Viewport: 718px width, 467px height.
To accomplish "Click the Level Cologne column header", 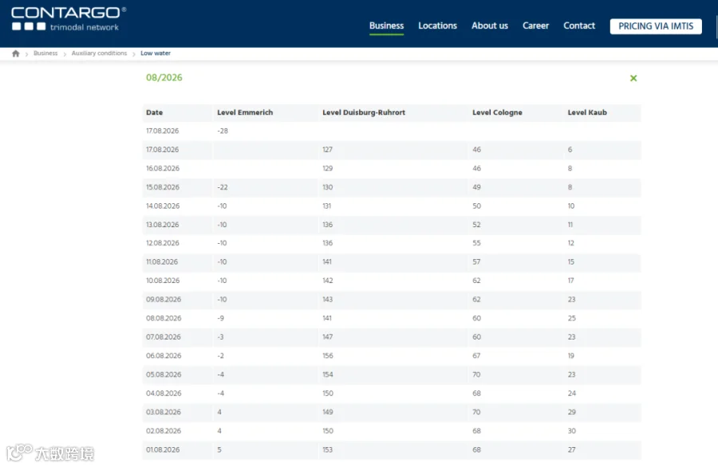I will click(x=497, y=112).
